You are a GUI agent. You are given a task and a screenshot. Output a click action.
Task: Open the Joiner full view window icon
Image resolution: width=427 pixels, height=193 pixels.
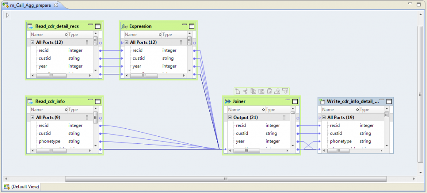[x=295, y=102]
